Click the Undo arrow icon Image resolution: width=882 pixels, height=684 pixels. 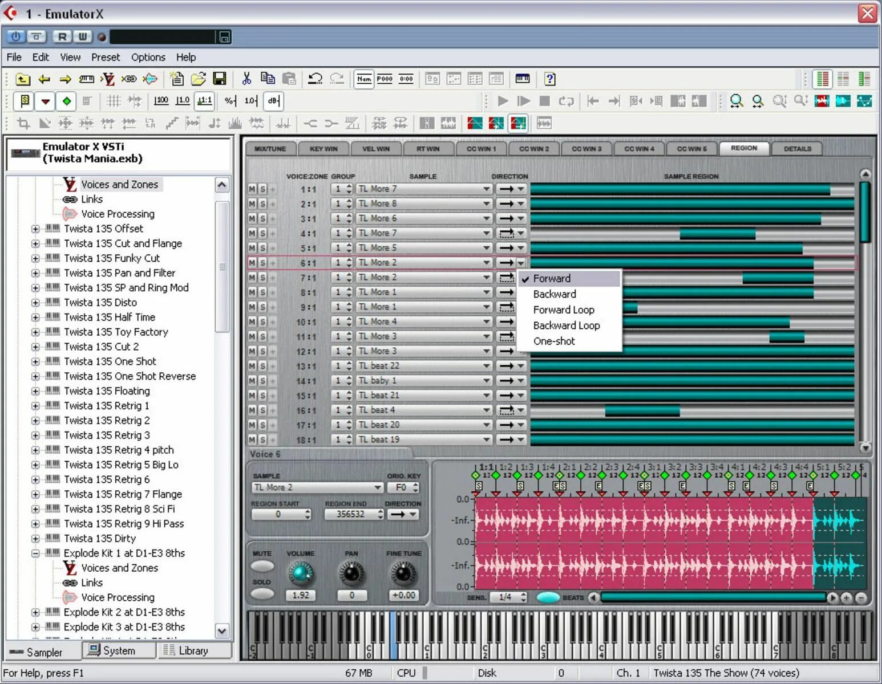pos(314,78)
